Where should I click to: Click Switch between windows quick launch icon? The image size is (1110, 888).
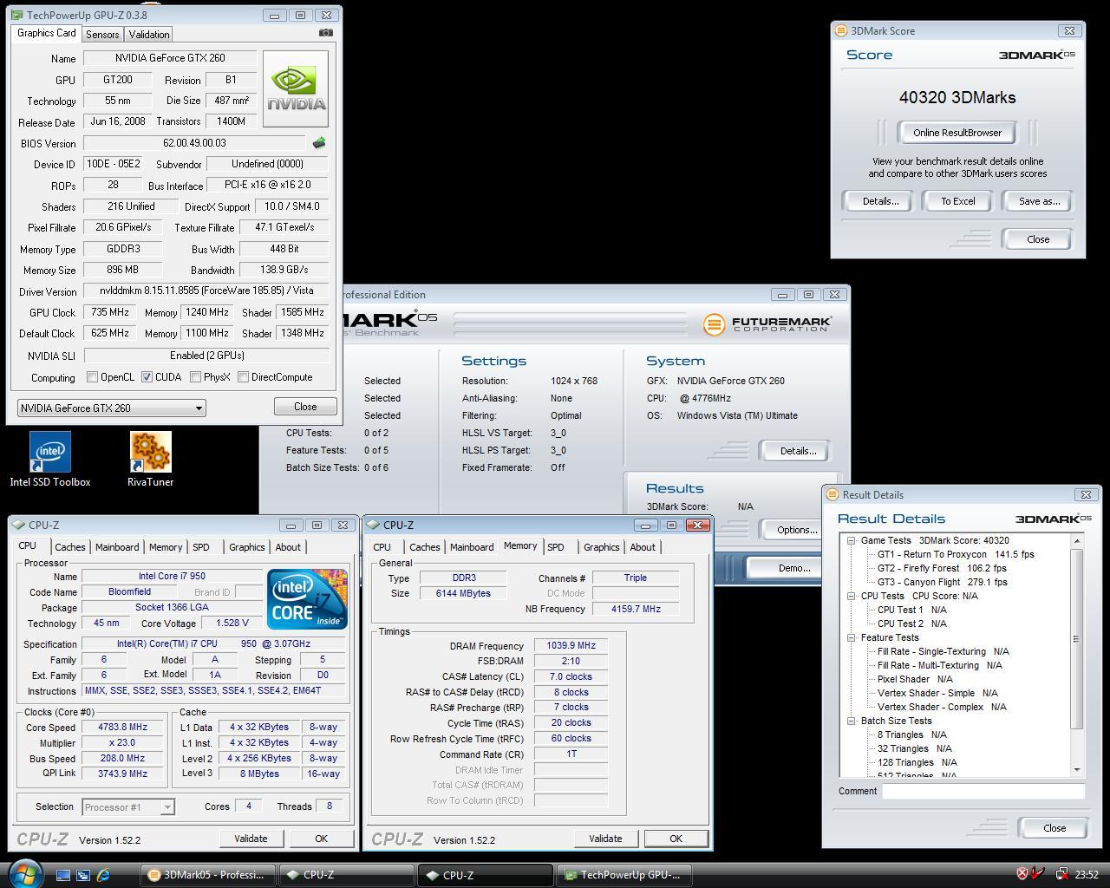tap(83, 875)
